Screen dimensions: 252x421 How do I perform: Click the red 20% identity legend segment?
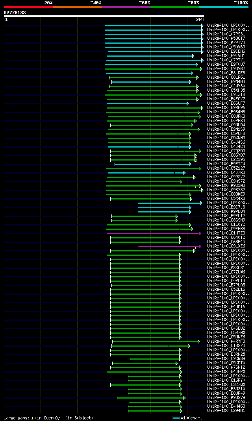[28, 7]
